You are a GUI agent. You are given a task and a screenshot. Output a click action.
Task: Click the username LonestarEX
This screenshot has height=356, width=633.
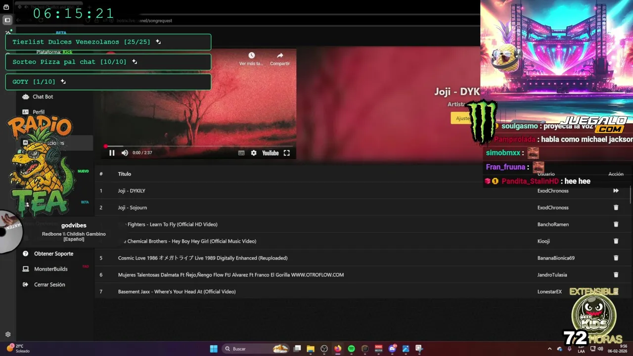click(x=549, y=292)
